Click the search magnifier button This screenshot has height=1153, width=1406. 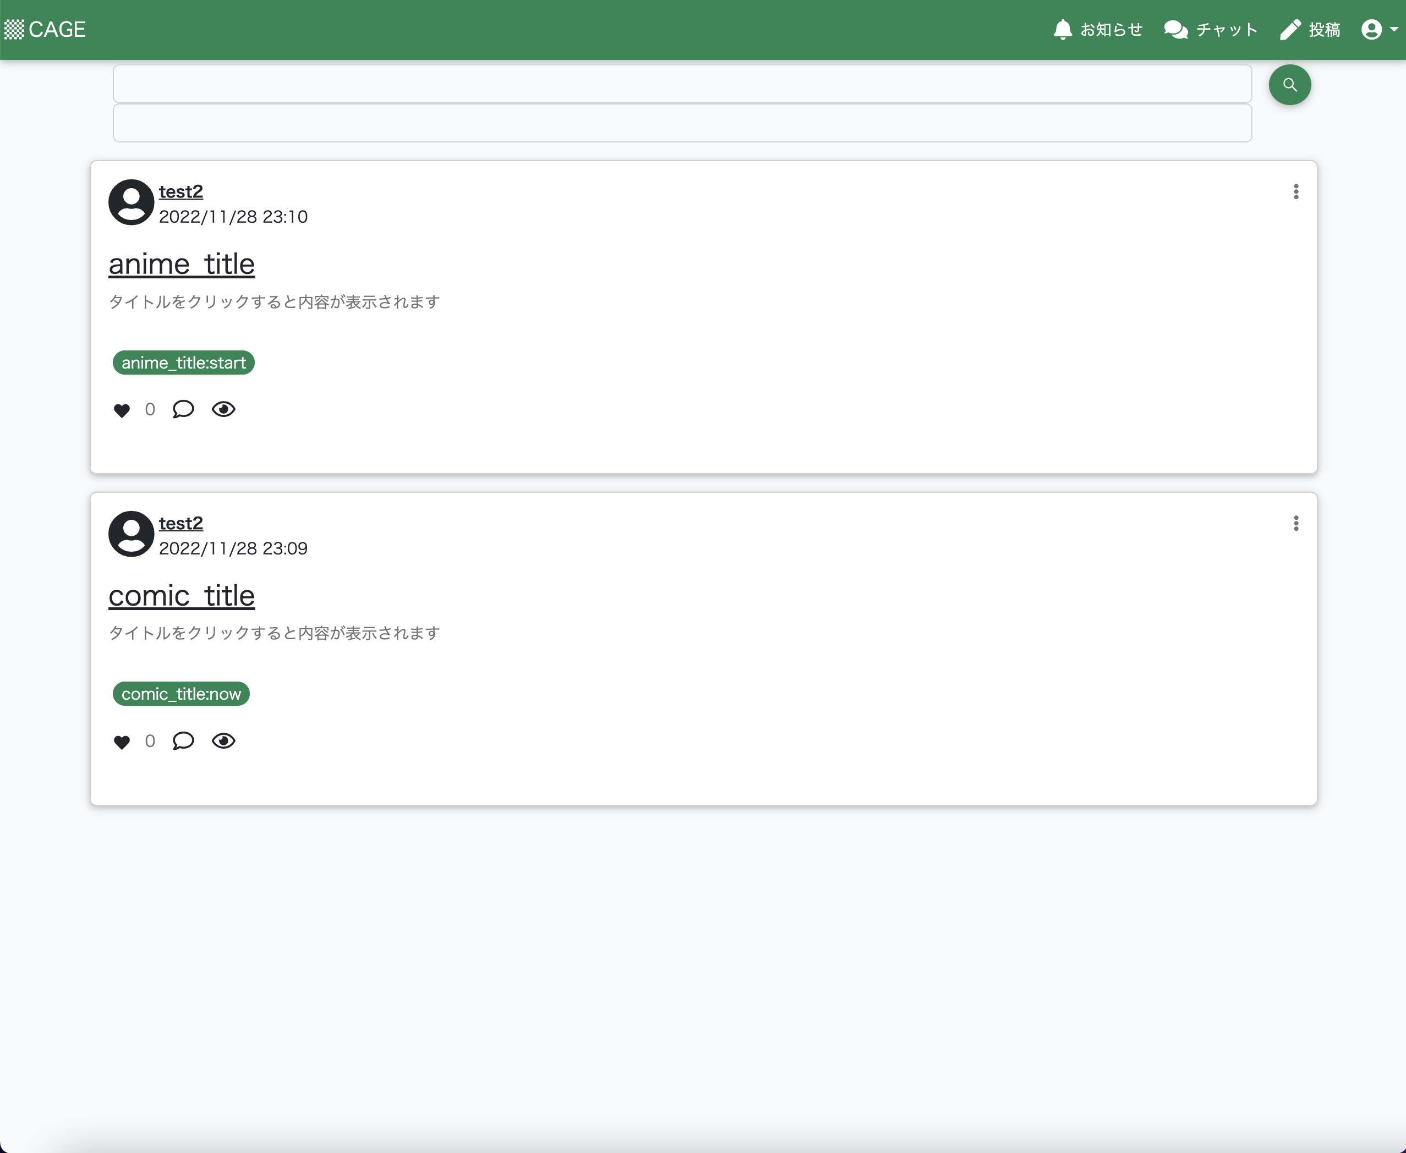coord(1290,84)
